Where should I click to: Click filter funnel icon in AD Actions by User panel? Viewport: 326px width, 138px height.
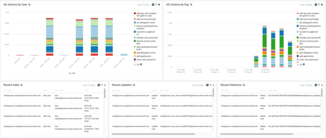(156, 4)
